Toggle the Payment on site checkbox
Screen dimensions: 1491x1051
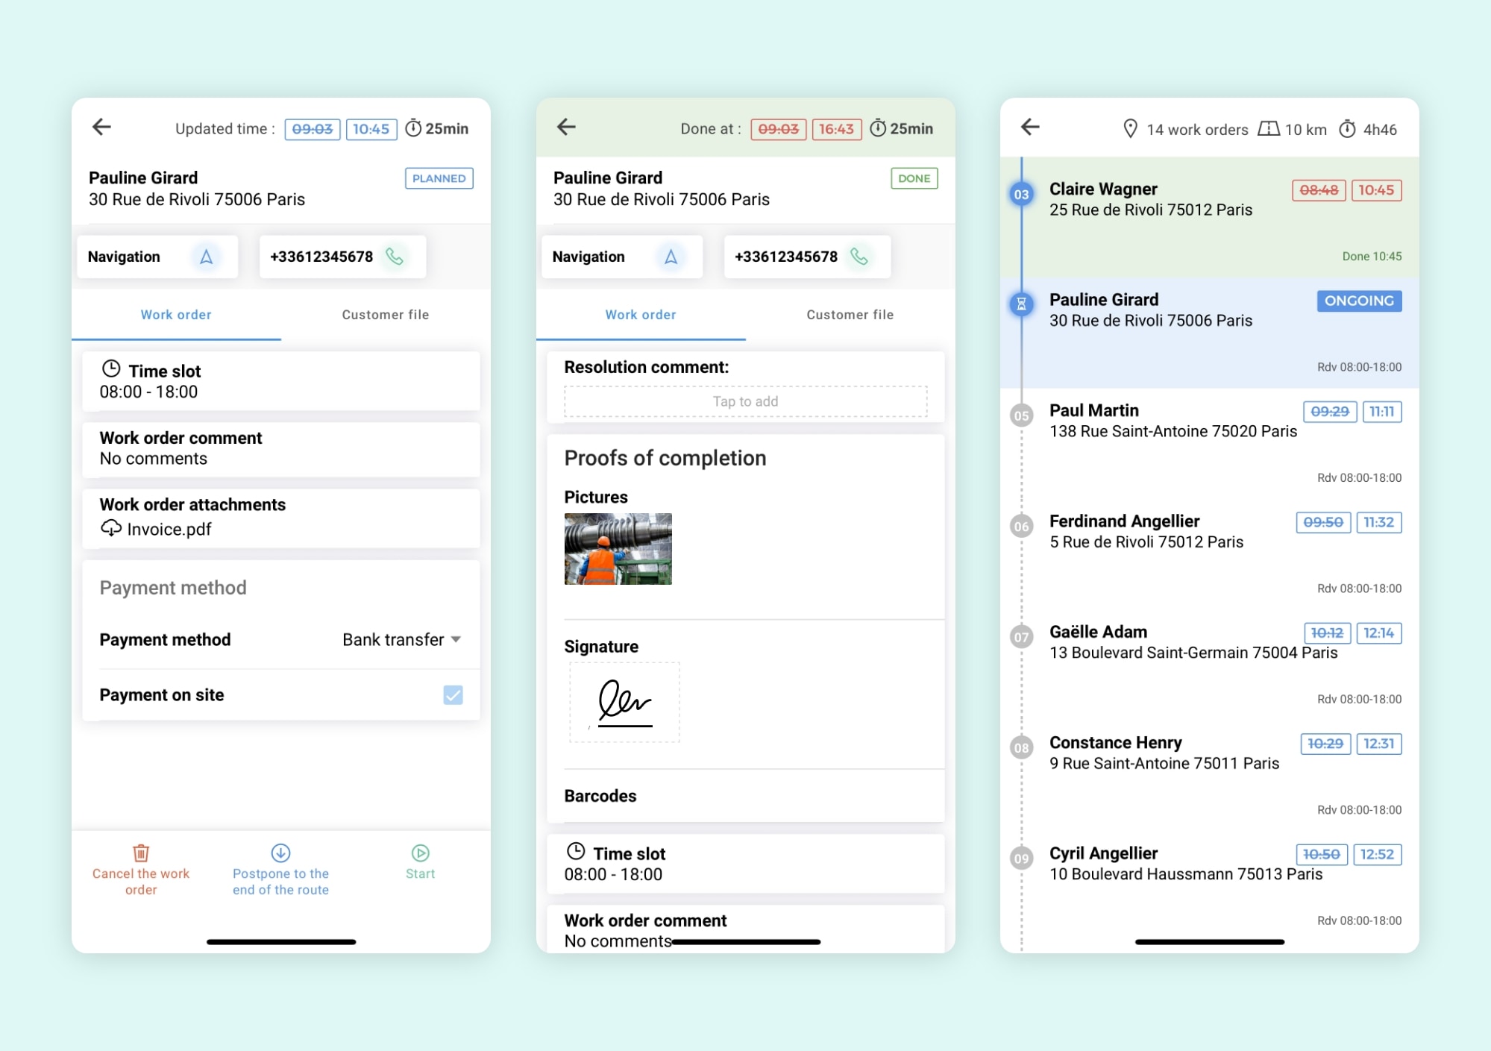(x=453, y=694)
